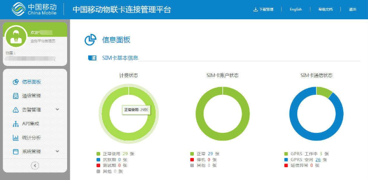Click the 29 count for 正常使用
This screenshot has height=180, width=368.
click(125, 154)
